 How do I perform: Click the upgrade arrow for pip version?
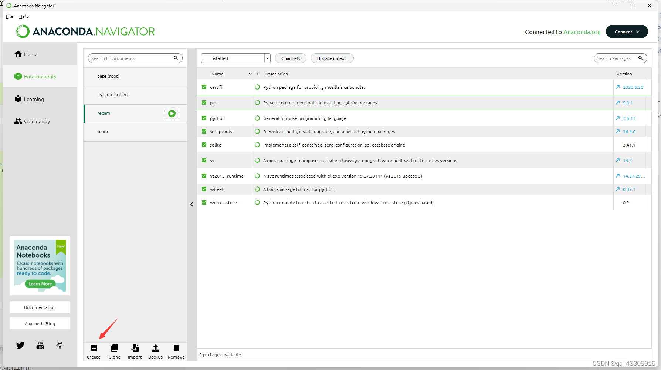618,102
